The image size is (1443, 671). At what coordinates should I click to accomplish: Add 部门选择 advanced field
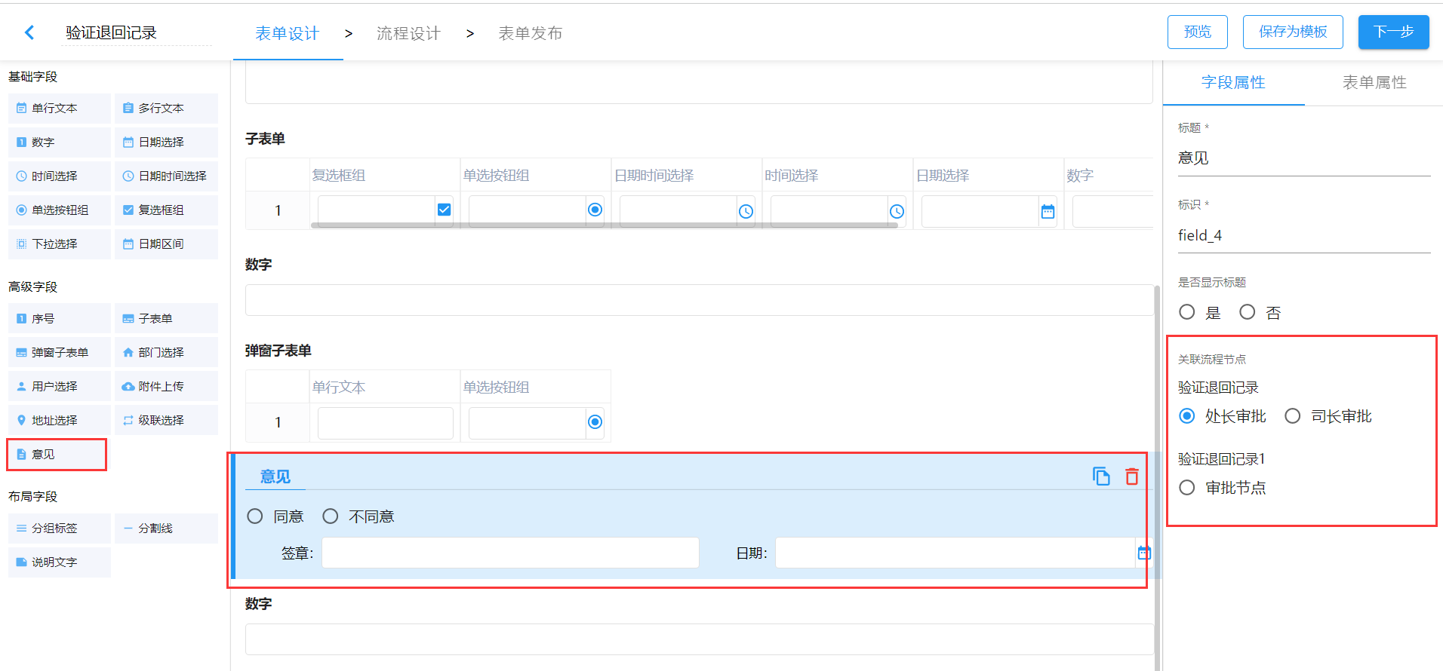[x=166, y=353]
